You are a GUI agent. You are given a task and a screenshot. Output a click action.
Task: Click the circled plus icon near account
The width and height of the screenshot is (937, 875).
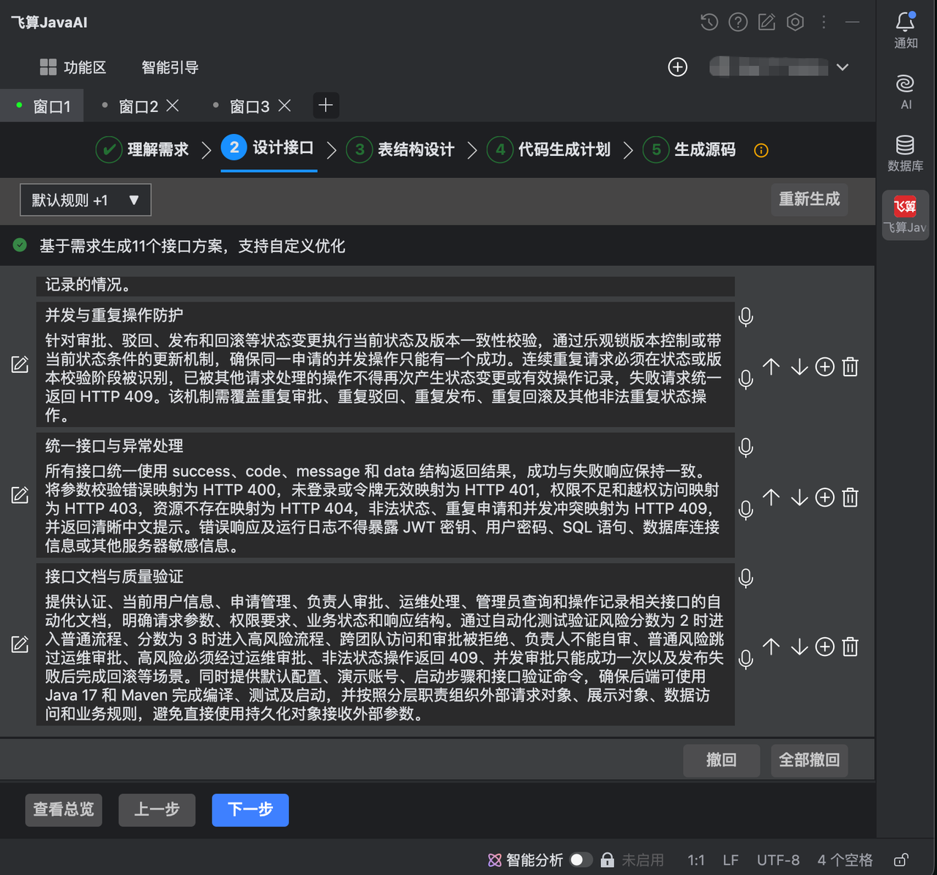click(x=678, y=67)
